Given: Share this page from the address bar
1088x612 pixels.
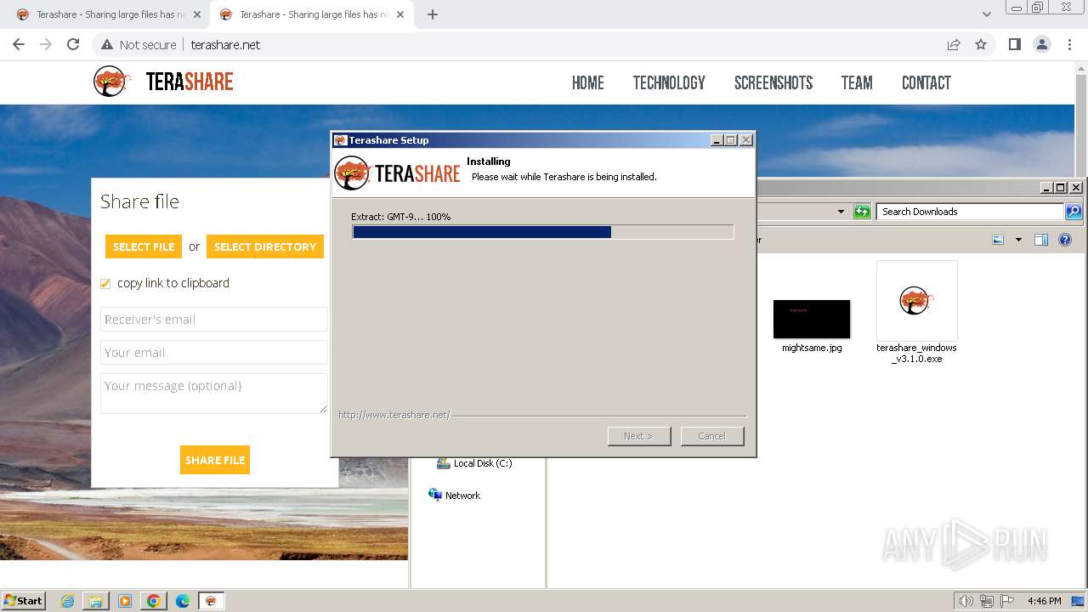Looking at the screenshot, I should tap(954, 44).
